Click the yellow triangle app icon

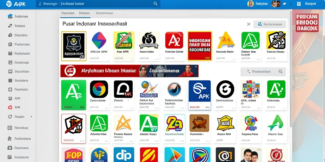tap(226, 40)
